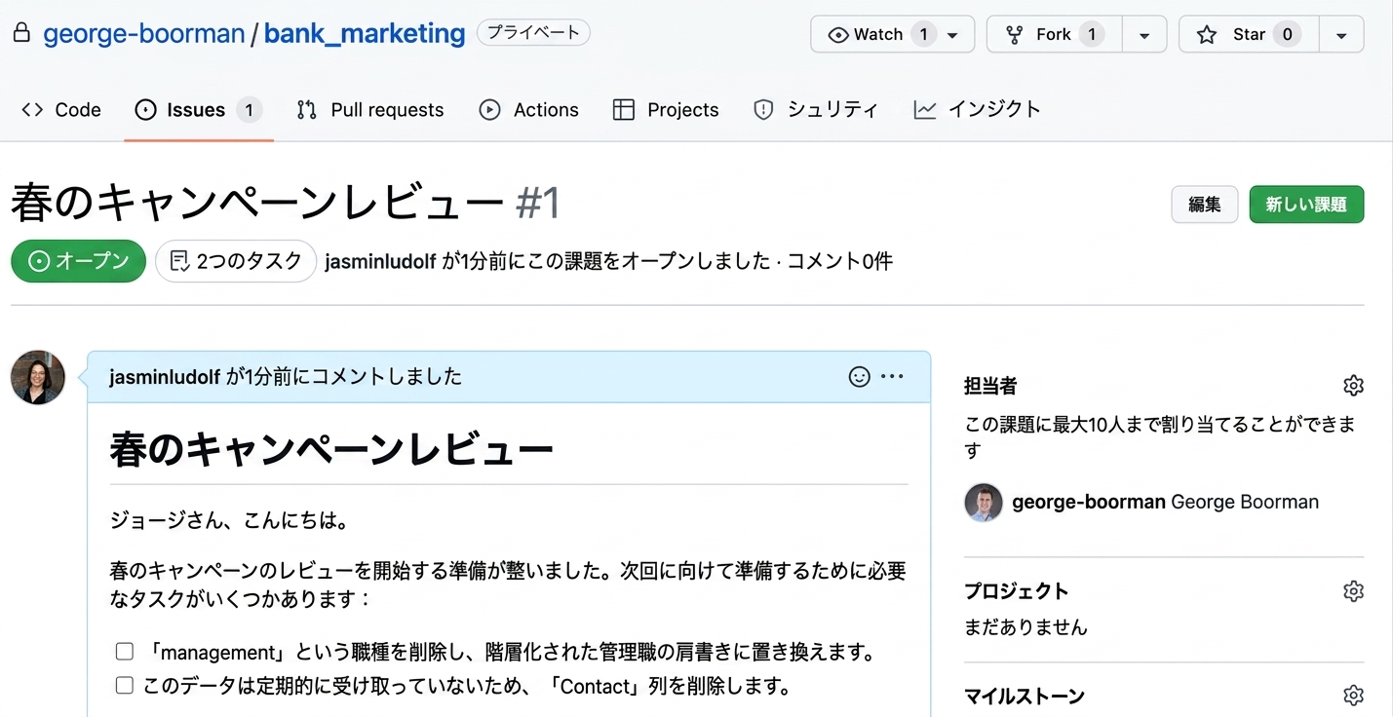Click the insights graph icon
Image resolution: width=1393 pixels, height=717 pixels.
tap(925, 110)
